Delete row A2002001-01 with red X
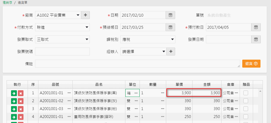 click(x=21, y=117)
